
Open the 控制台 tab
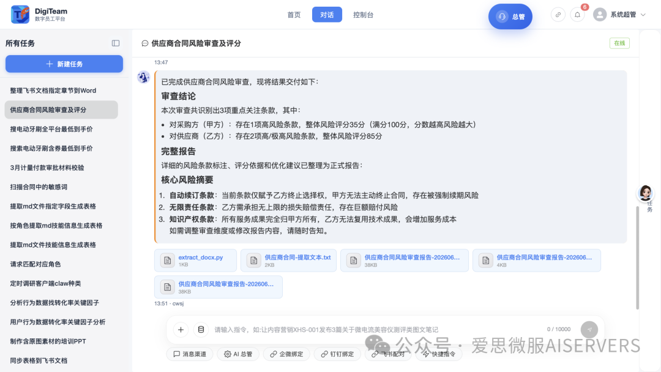[363, 15]
